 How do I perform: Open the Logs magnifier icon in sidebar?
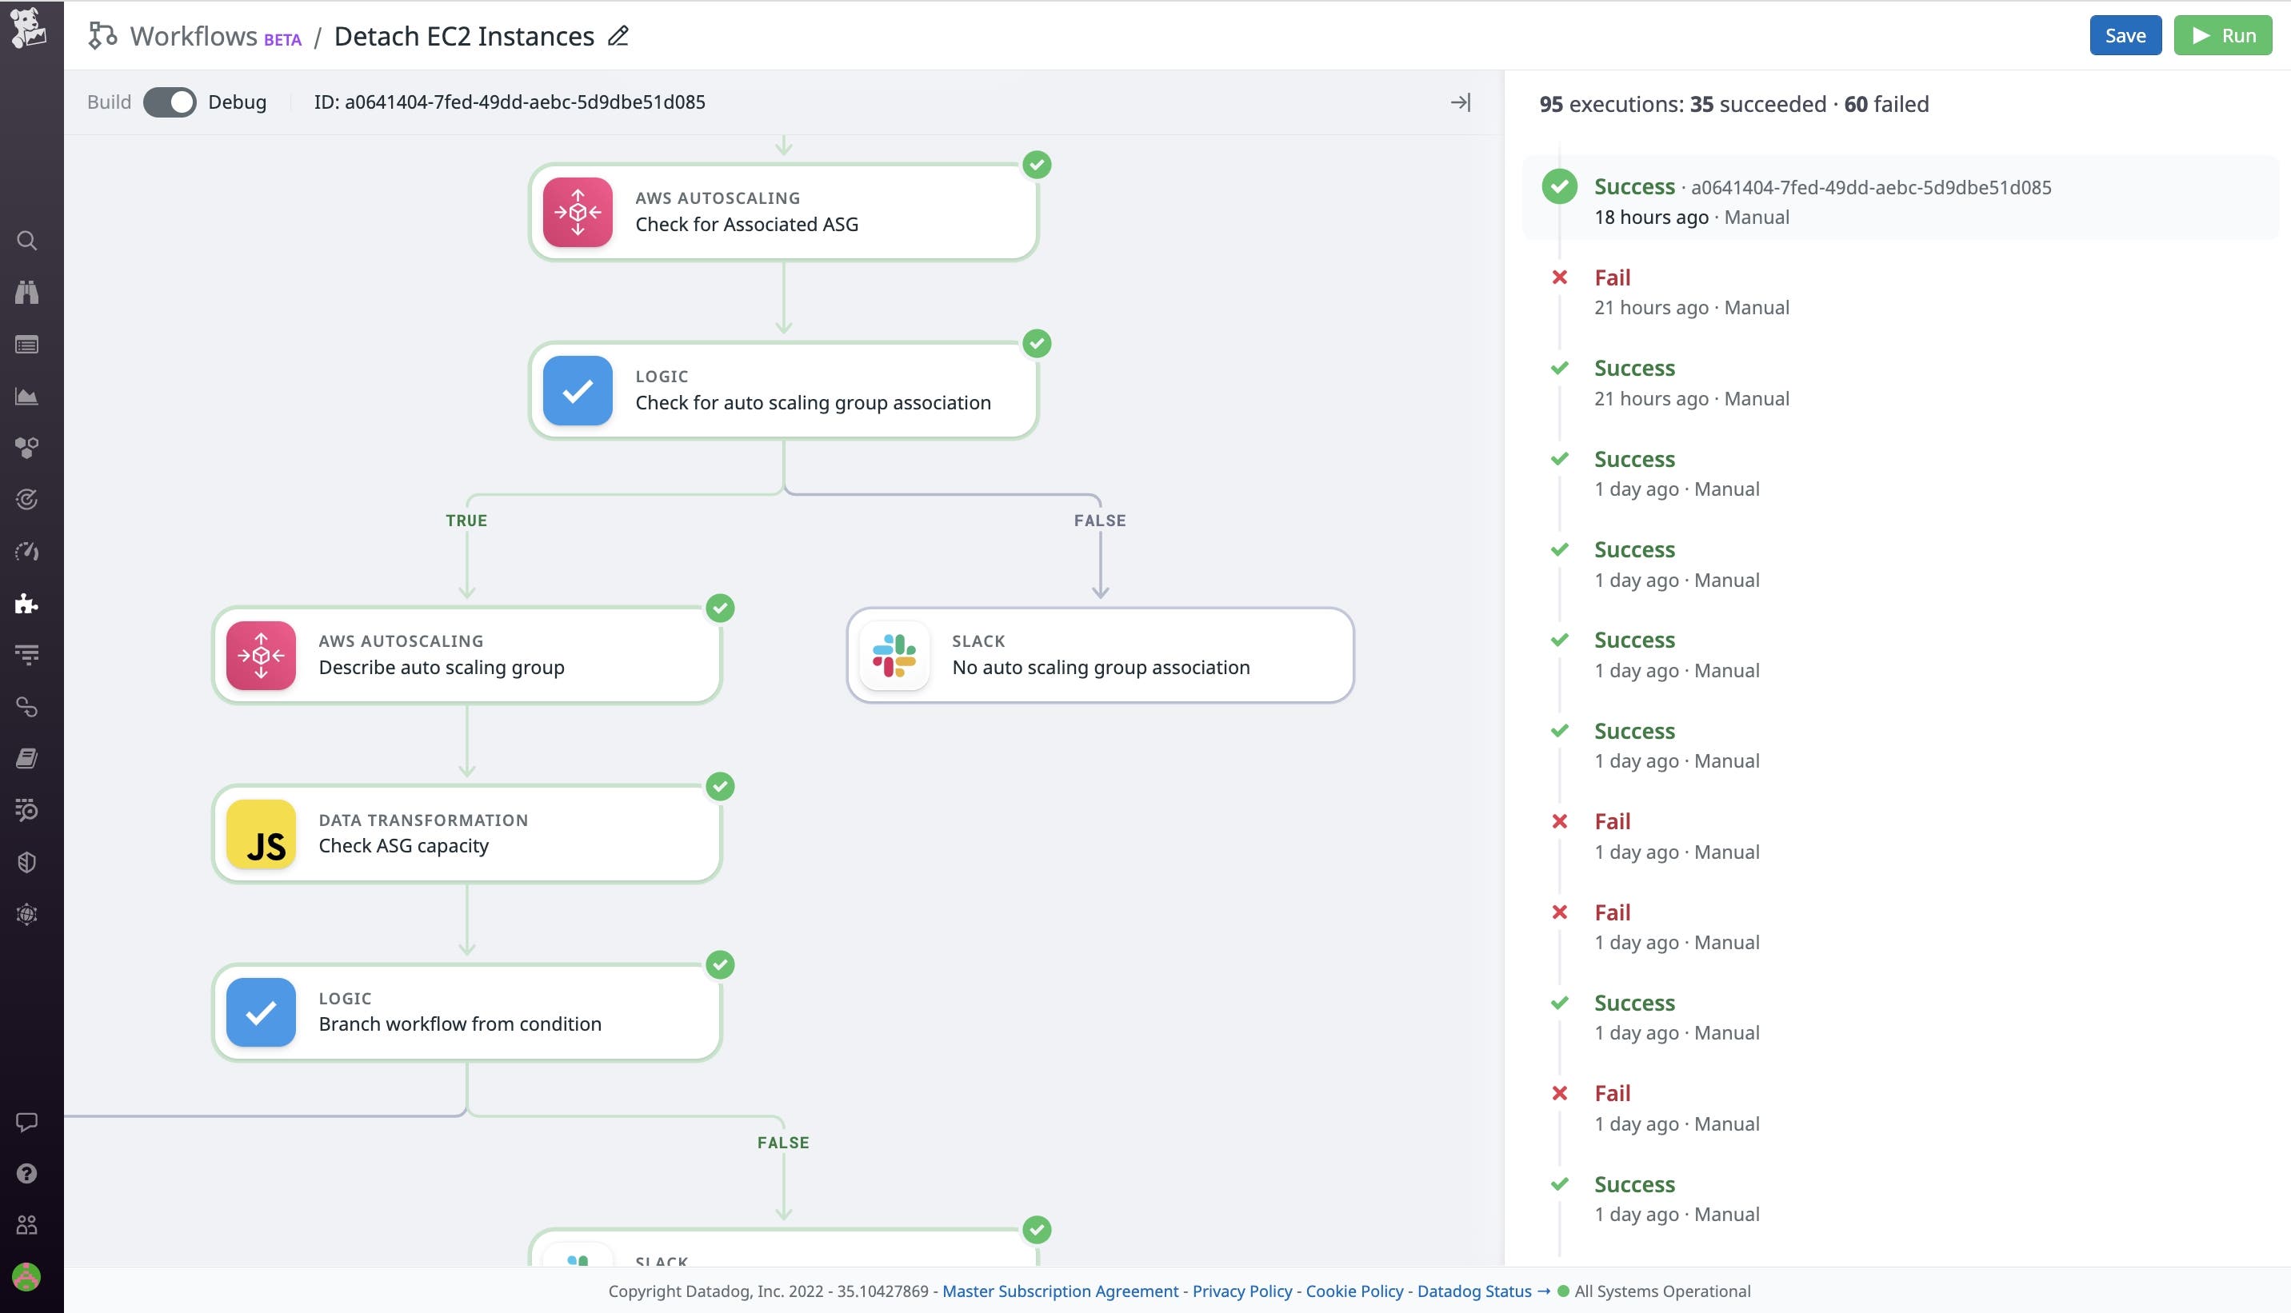coord(27,810)
